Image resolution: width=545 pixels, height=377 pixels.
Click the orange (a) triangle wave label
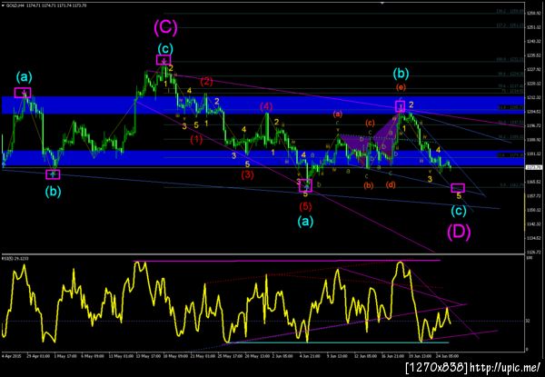coord(338,114)
